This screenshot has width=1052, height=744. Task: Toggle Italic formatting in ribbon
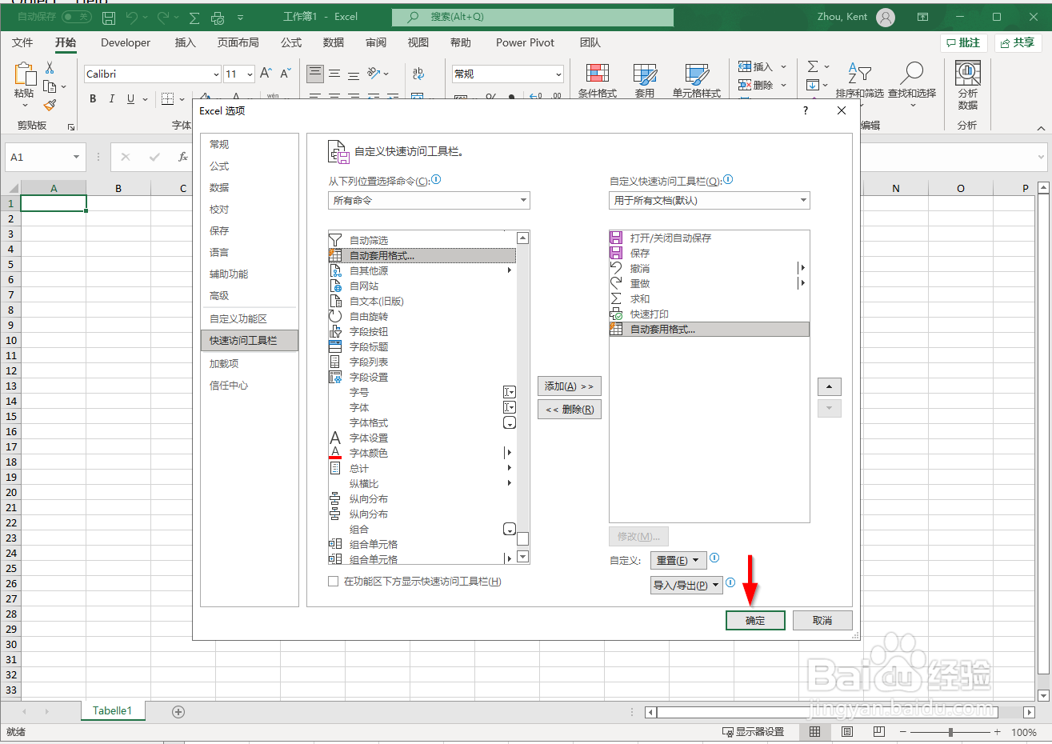tap(111, 98)
